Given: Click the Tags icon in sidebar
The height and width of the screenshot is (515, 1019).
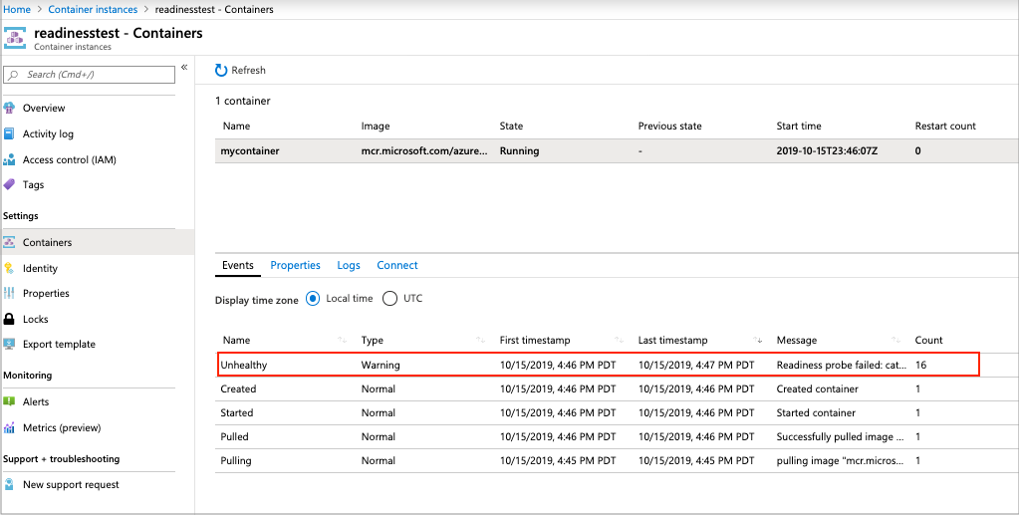Looking at the screenshot, I should (10, 184).
